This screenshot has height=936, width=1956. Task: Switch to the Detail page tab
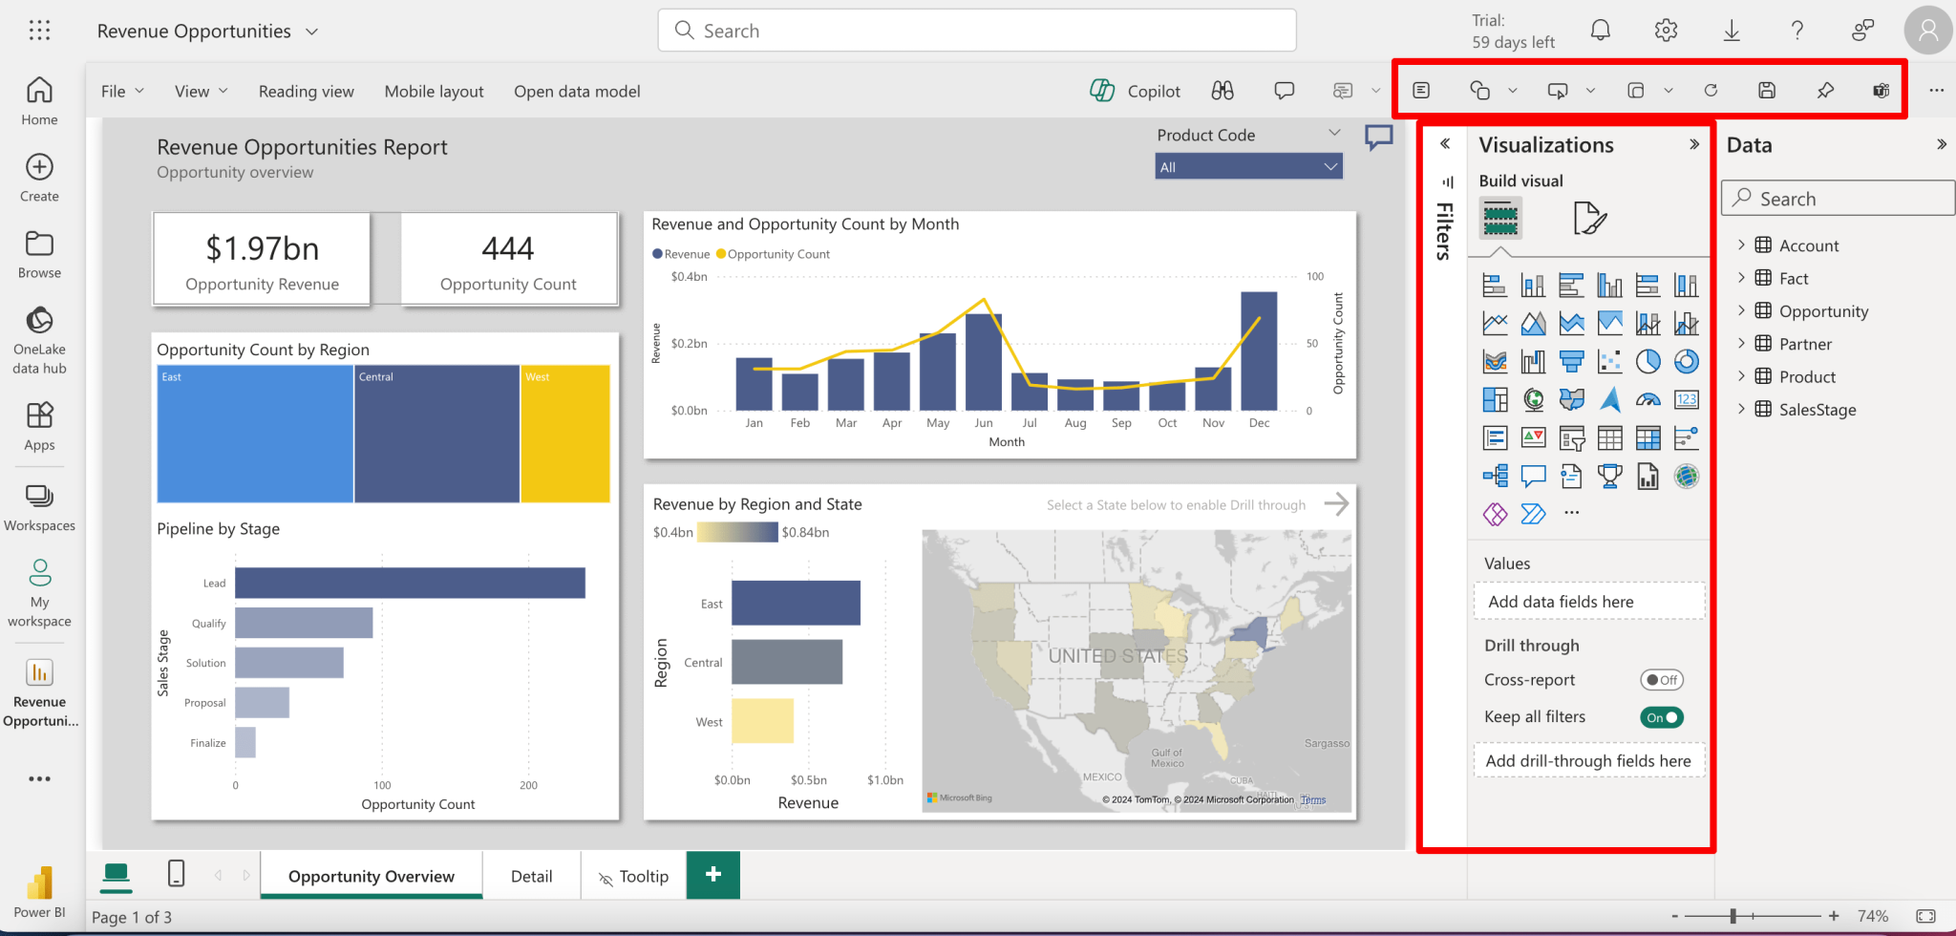click(x=531, y=875)
